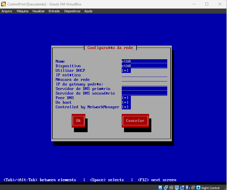Click the display monitor status icon
Viewport: 227px width, 190px height.
pyautogui.click(x=177, y=188)
